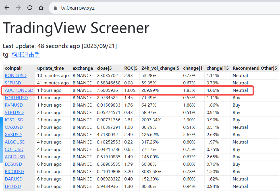Open the BONDUSD coinpair link
Screen dimensions: 280x191
coord(16,76)
